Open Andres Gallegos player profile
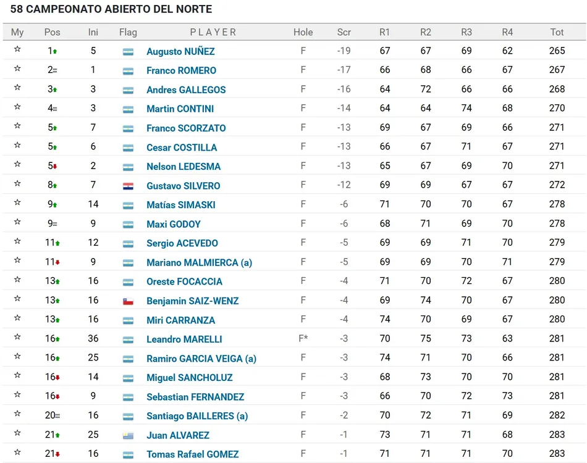587x463 pixels. (x=186, y=90)
